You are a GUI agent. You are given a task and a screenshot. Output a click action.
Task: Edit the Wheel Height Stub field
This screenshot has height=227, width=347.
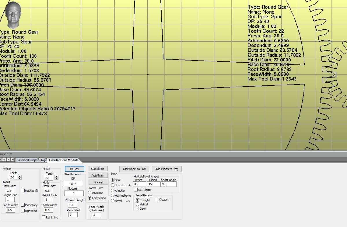coord(10,200)
